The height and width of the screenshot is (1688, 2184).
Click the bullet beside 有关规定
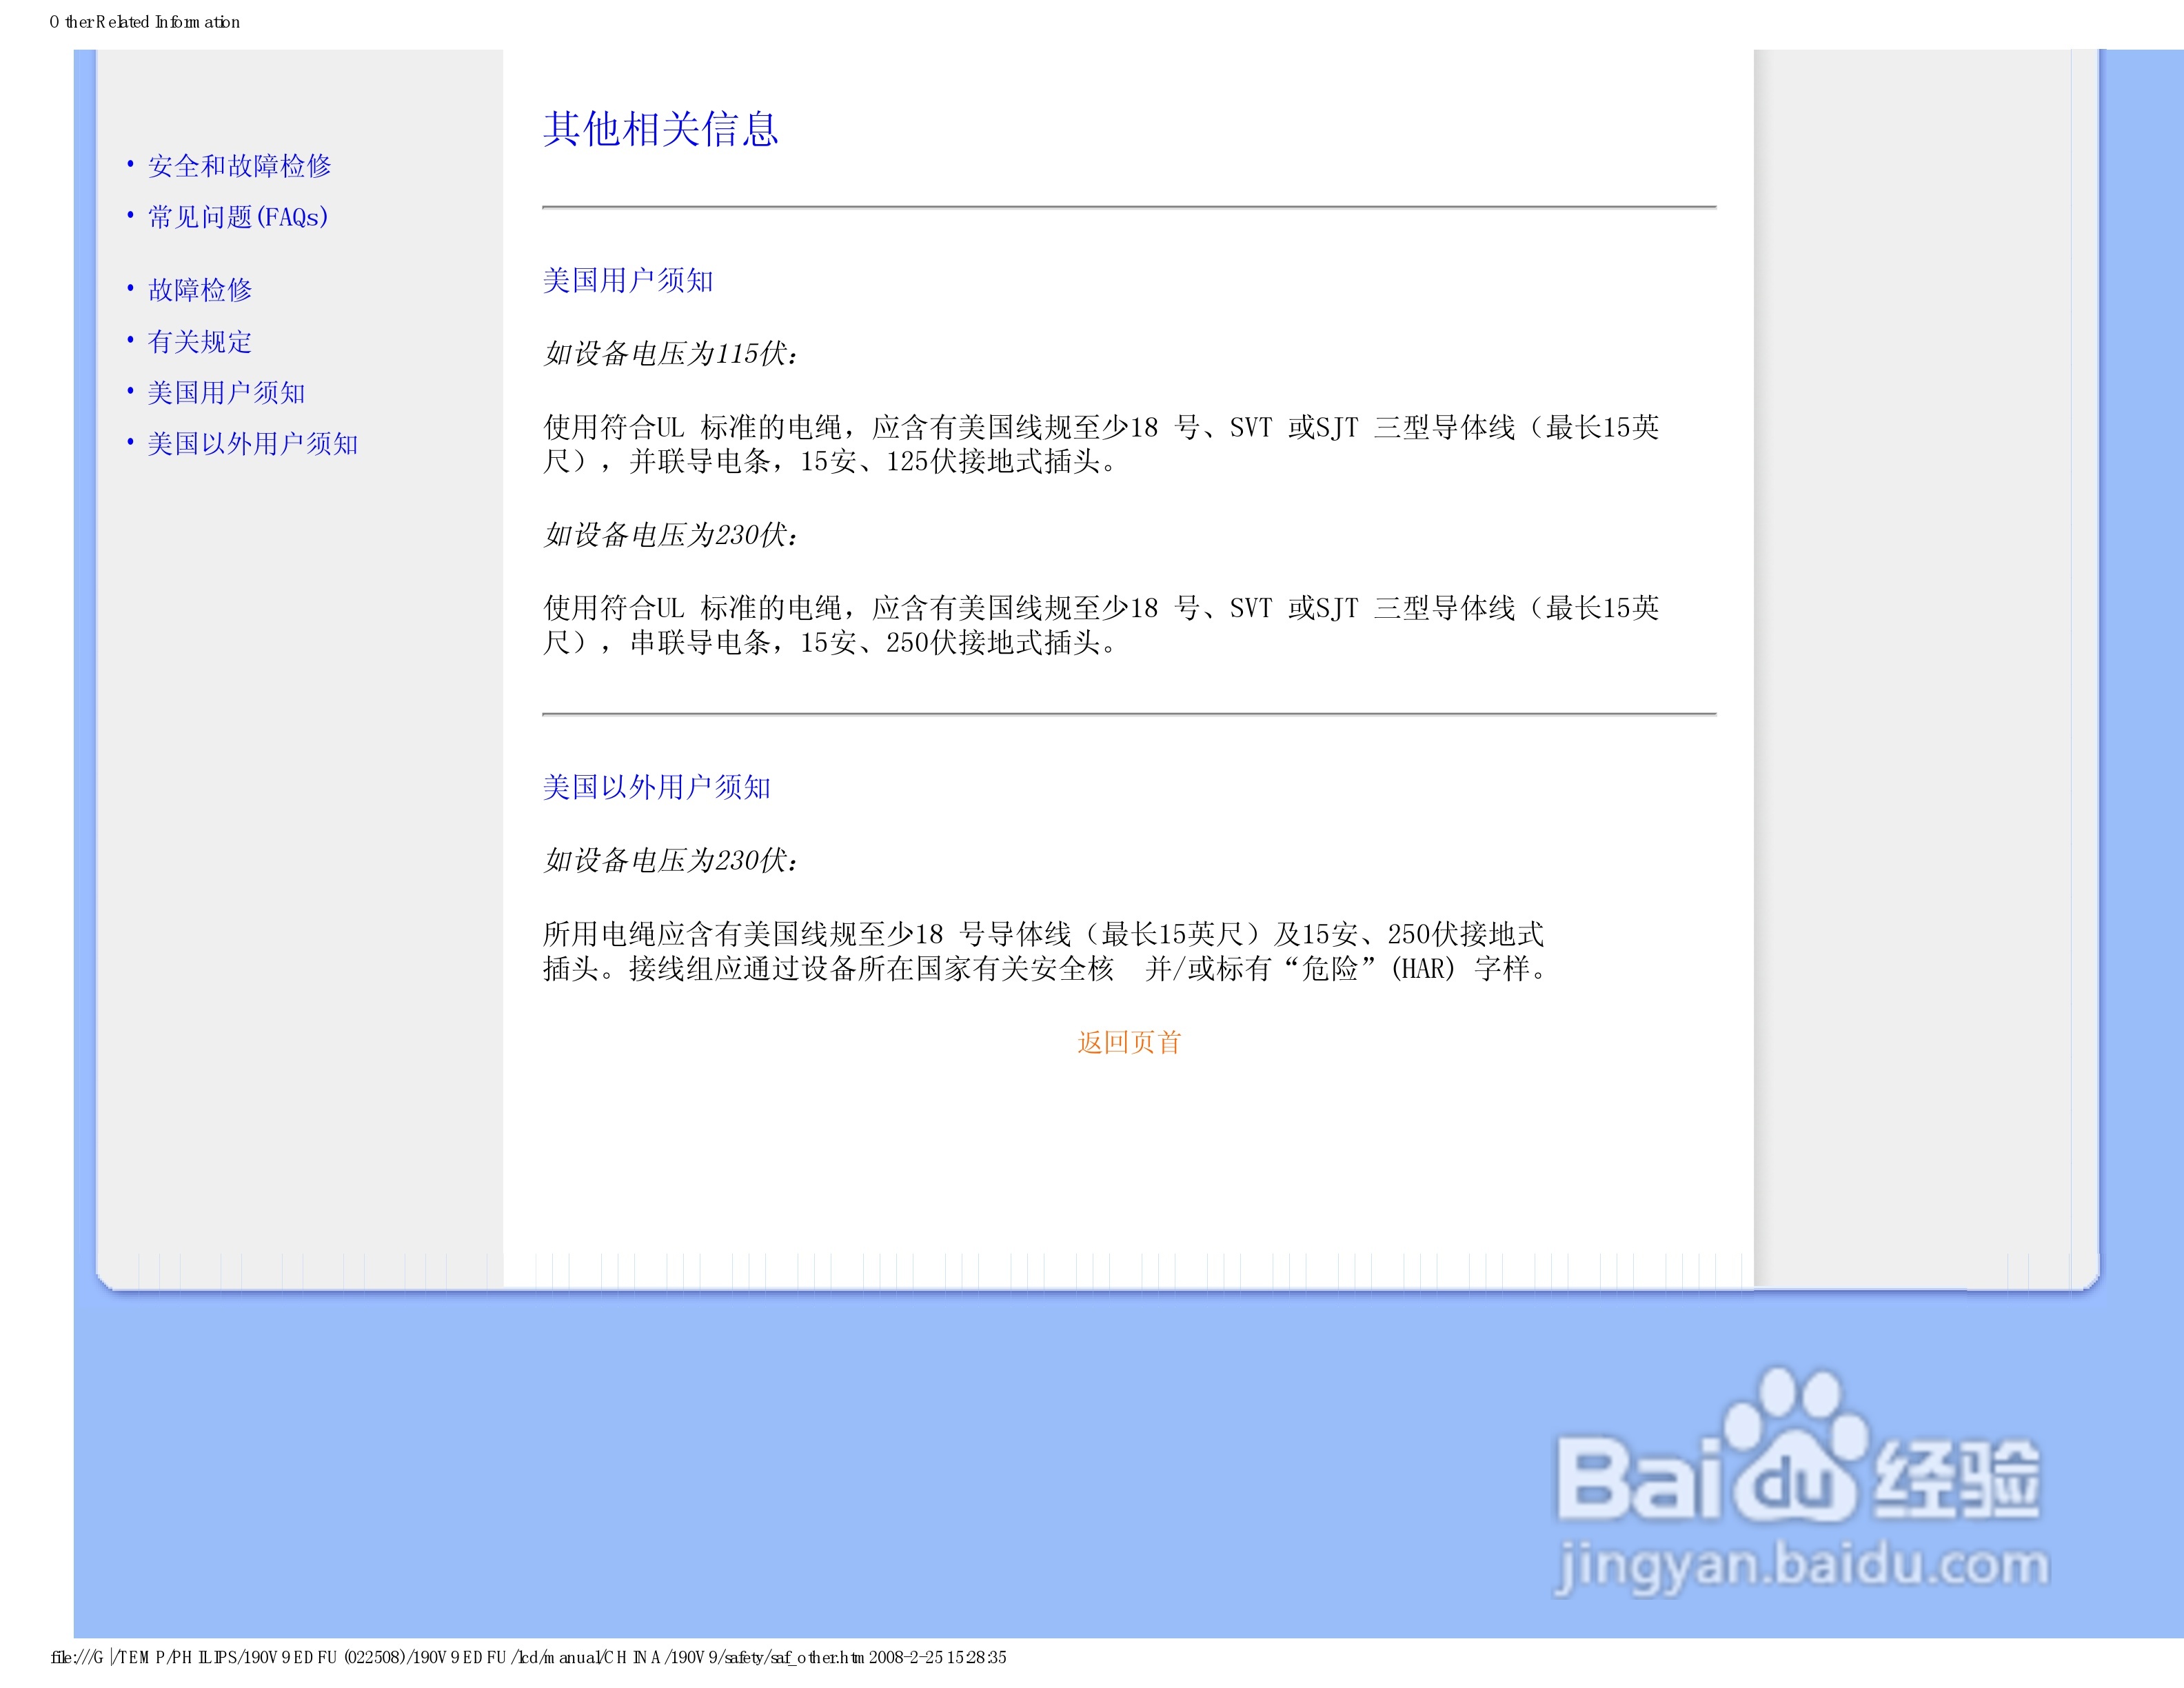pyautogui.click(x=131, y=339)
